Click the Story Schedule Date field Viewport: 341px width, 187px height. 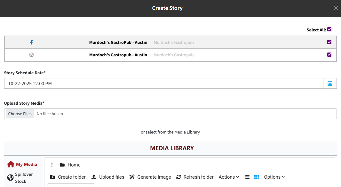[x=163, y=84]
